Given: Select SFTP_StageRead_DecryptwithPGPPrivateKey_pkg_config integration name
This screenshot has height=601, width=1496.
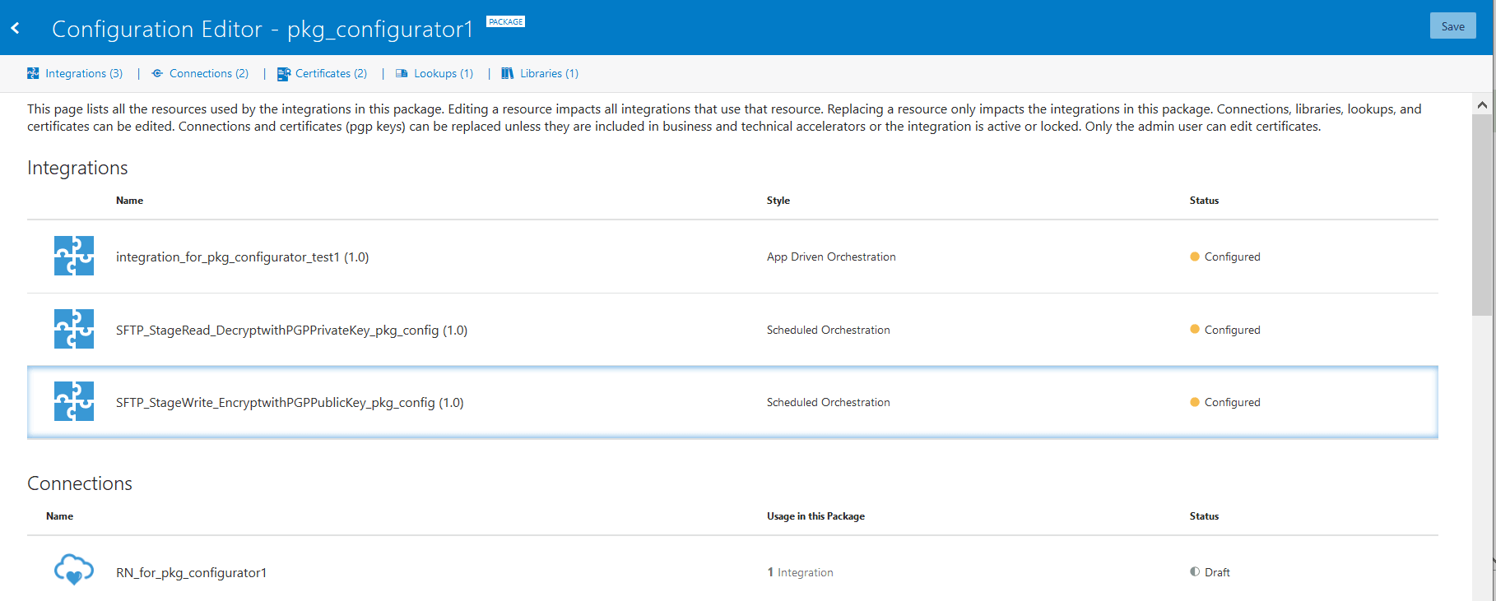Looking at the screenshot, I should coord(291,331).
